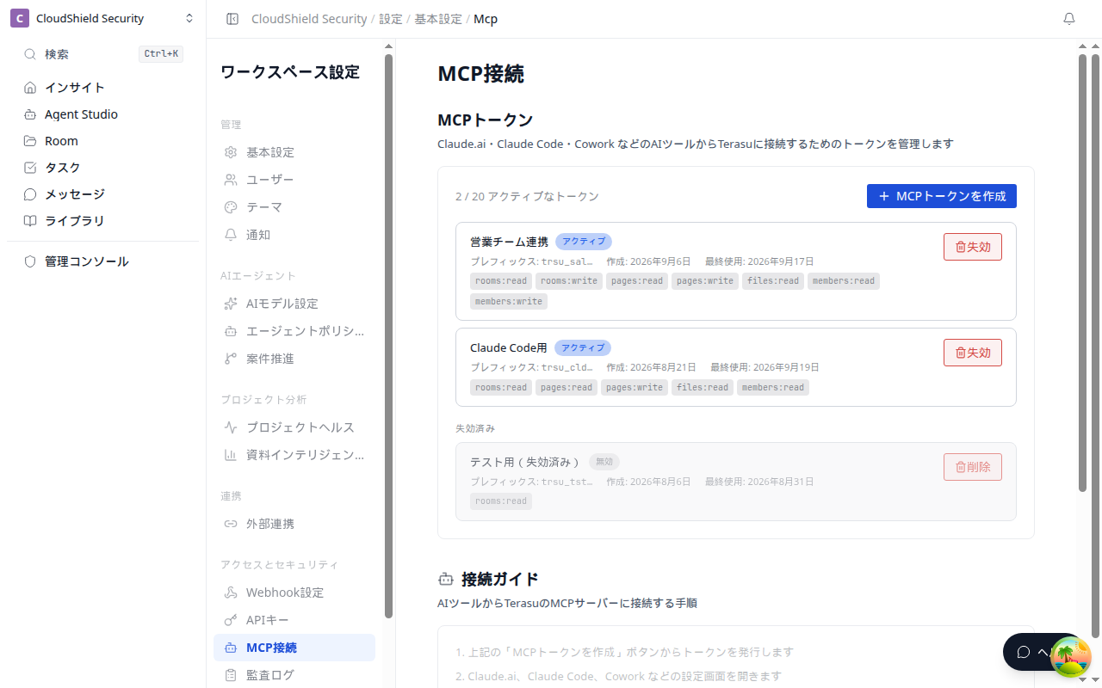The height and width of the screenshot is (688, 1102).
Task: Click the settings sidebar scrollbar
Action: pyautogui.click(x=388, y=335)
